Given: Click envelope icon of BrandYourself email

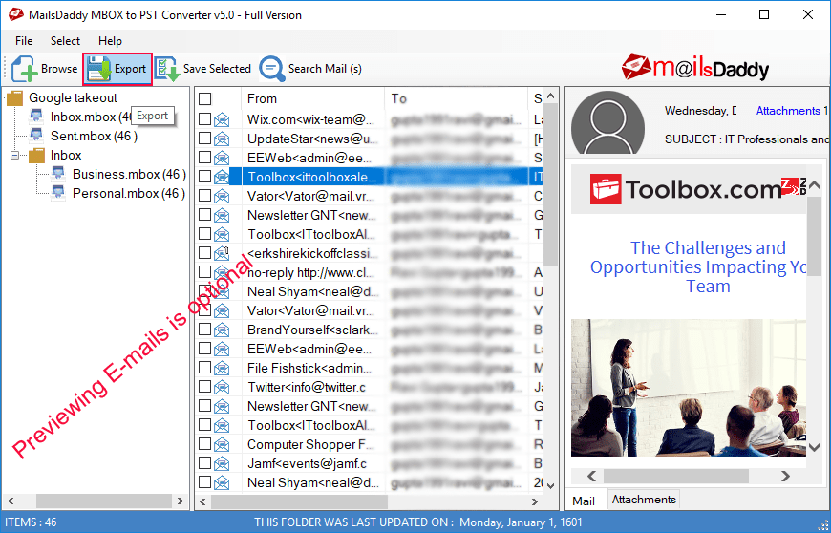Looking at the screenshot, I should pos(222,330).
